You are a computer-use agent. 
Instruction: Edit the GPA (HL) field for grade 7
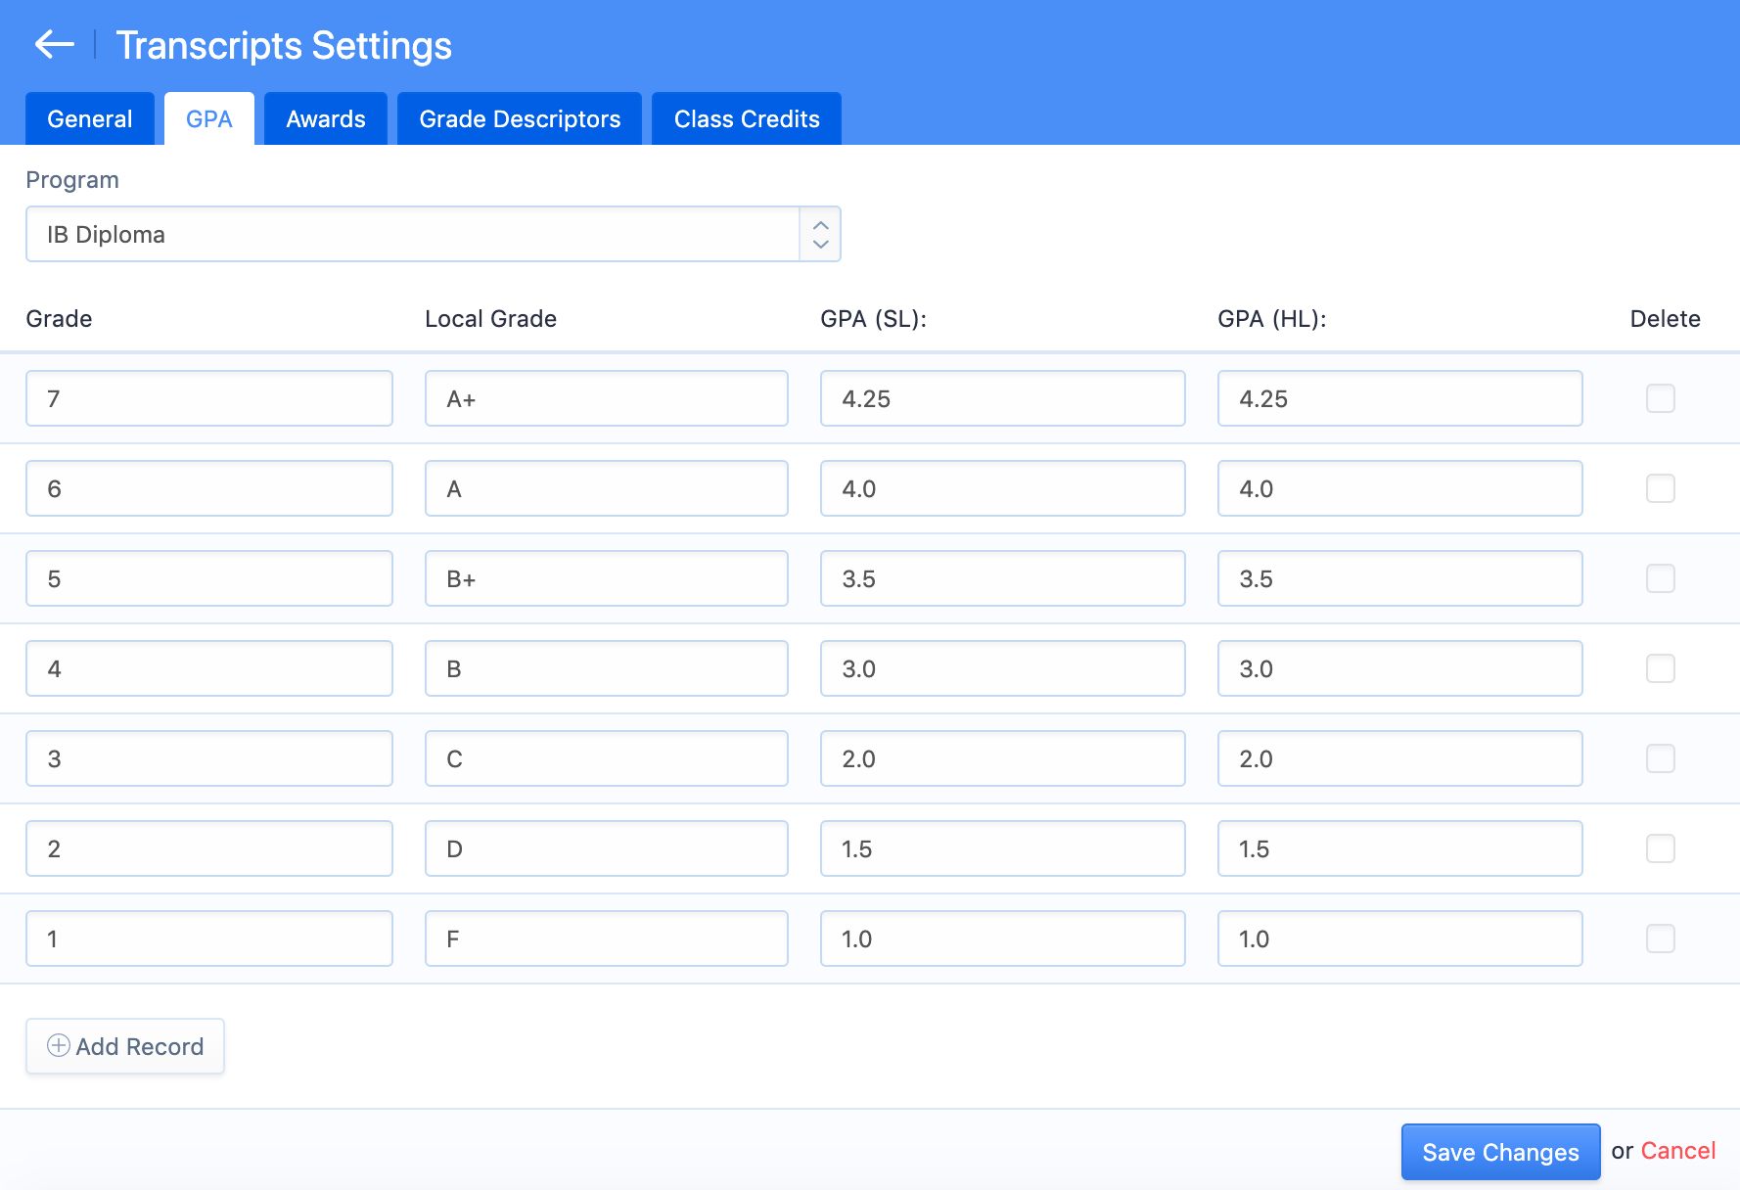1400,398
